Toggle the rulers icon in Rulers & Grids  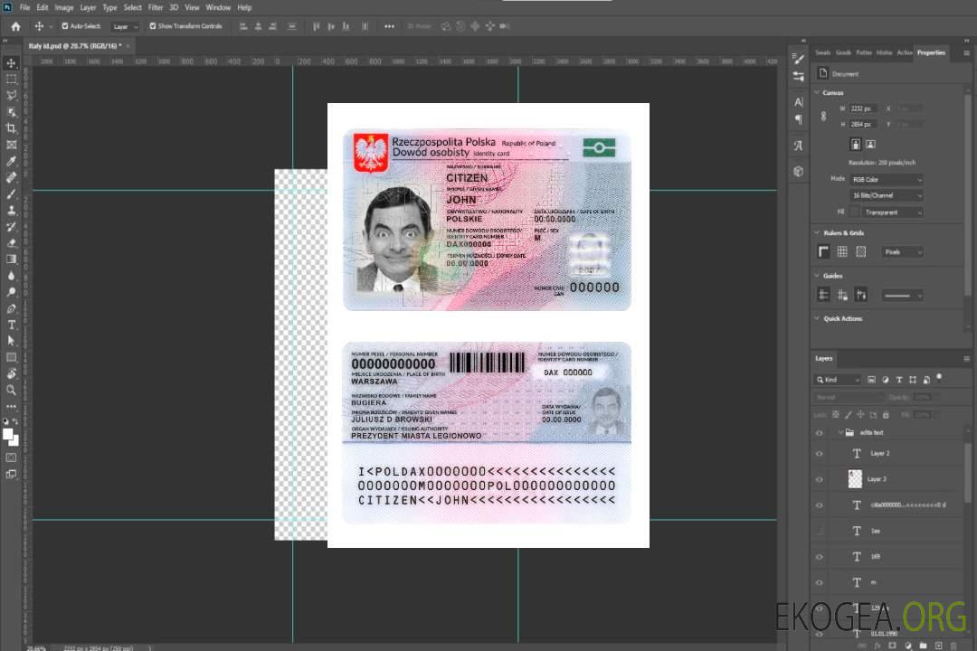pyautogui.click(x=824, y=251)
